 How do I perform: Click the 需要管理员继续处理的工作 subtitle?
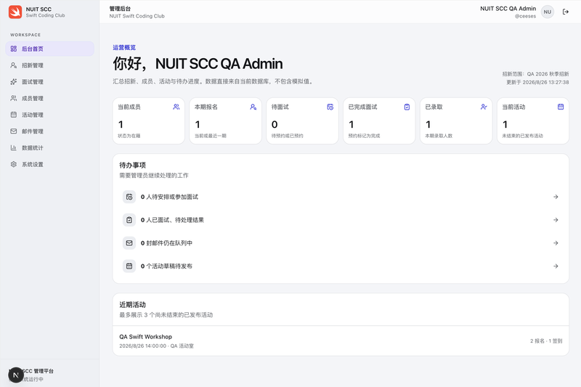154,175
